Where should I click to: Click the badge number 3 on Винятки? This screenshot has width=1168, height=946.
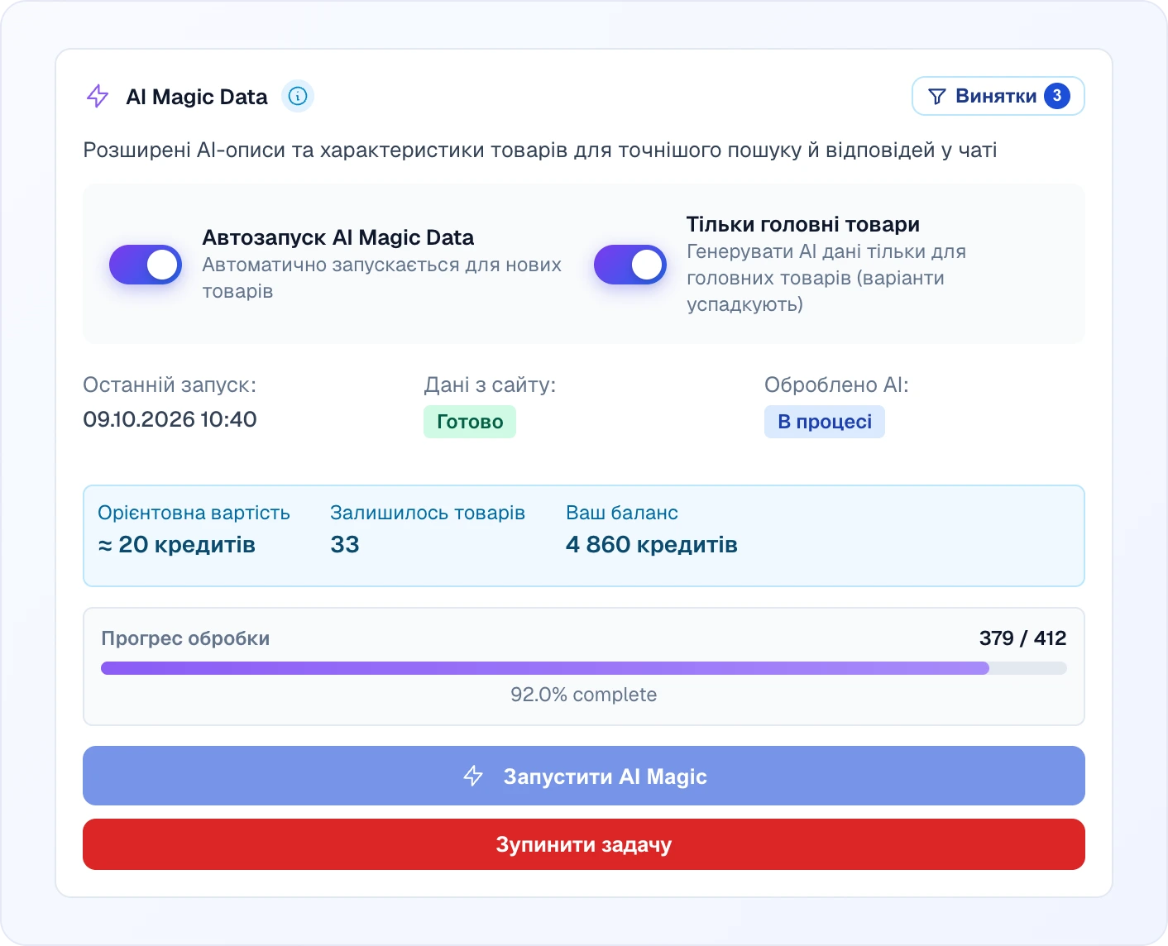pos(1057,96)
